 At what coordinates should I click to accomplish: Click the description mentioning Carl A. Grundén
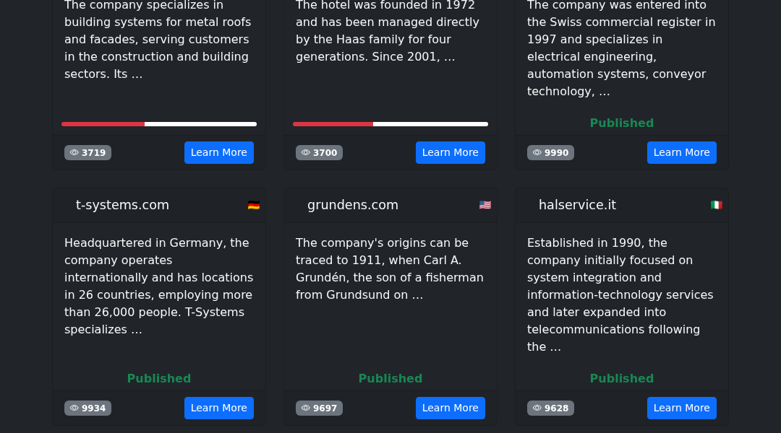[x=390, y=269]
